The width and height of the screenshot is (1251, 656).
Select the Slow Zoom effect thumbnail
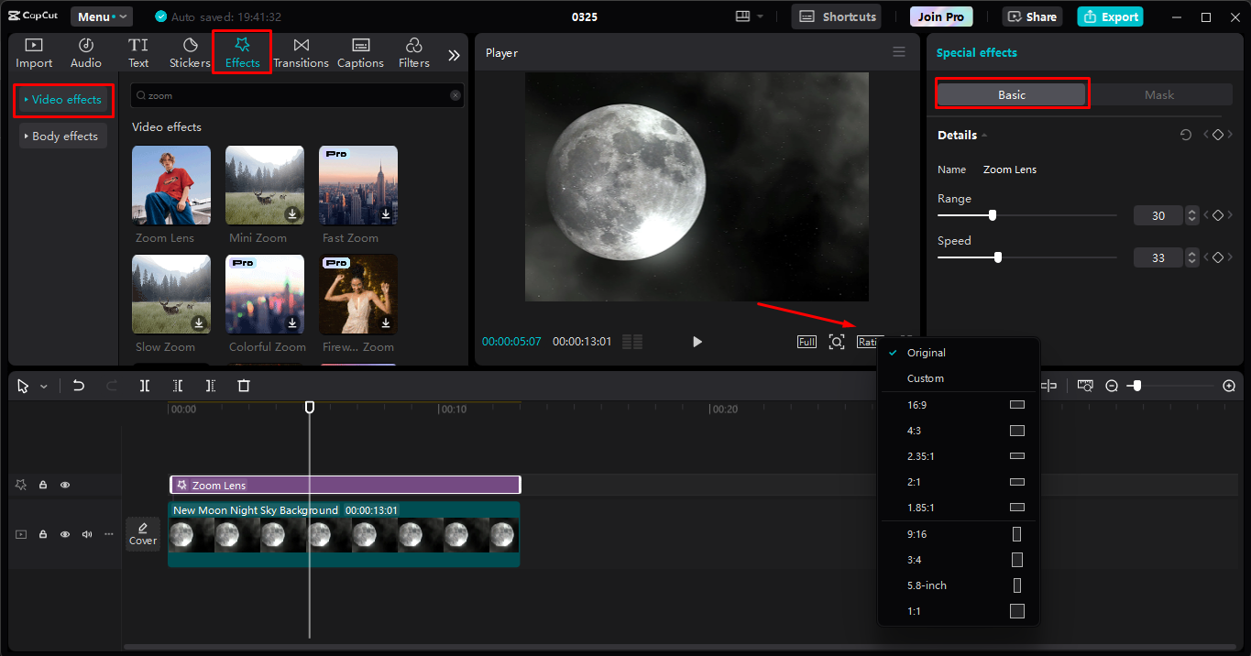pyautogui.click(x=170, y=294)
